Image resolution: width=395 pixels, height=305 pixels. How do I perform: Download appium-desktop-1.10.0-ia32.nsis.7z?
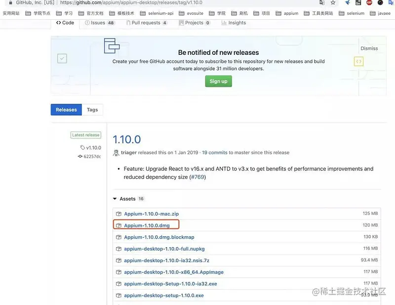point(166,261)
